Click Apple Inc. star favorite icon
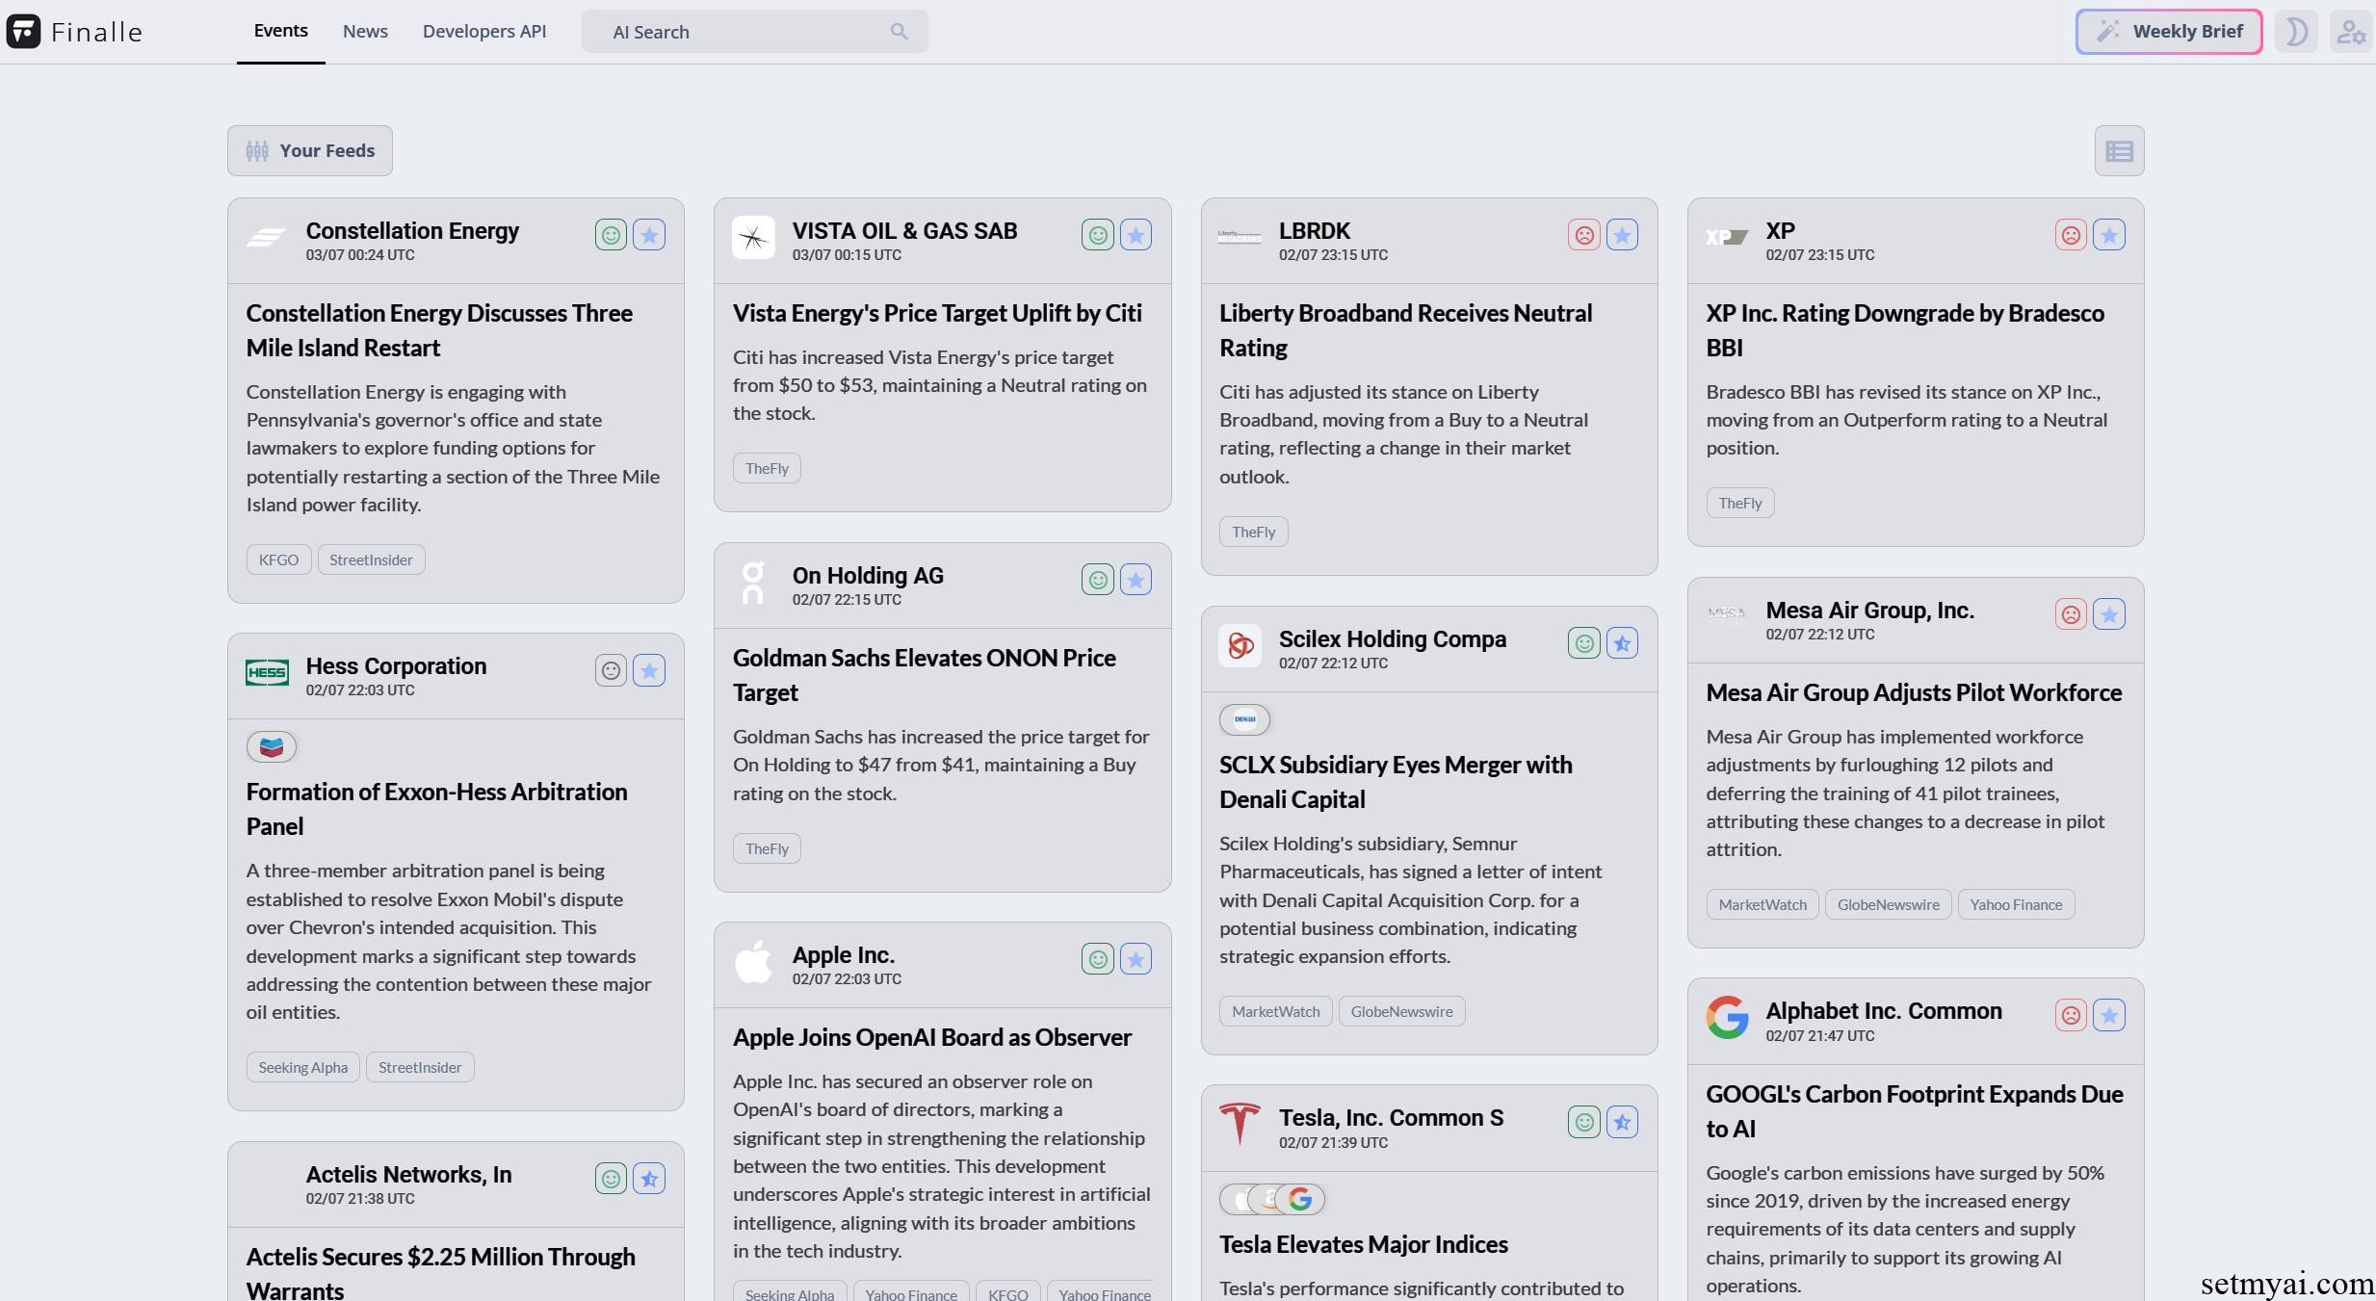This screenshot has height=1301, width=2376. coord(1136,959)
